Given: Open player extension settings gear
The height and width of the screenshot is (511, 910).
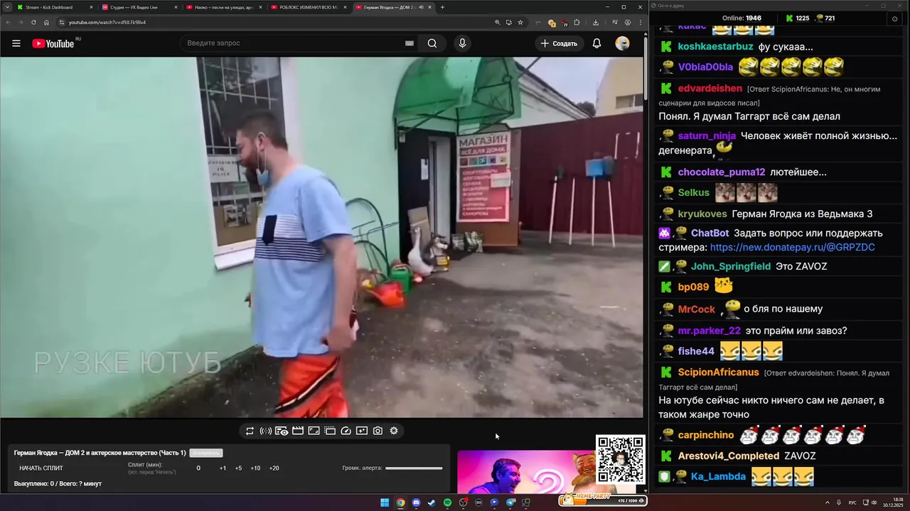Looking at the screenshot, I should point(394,431).
